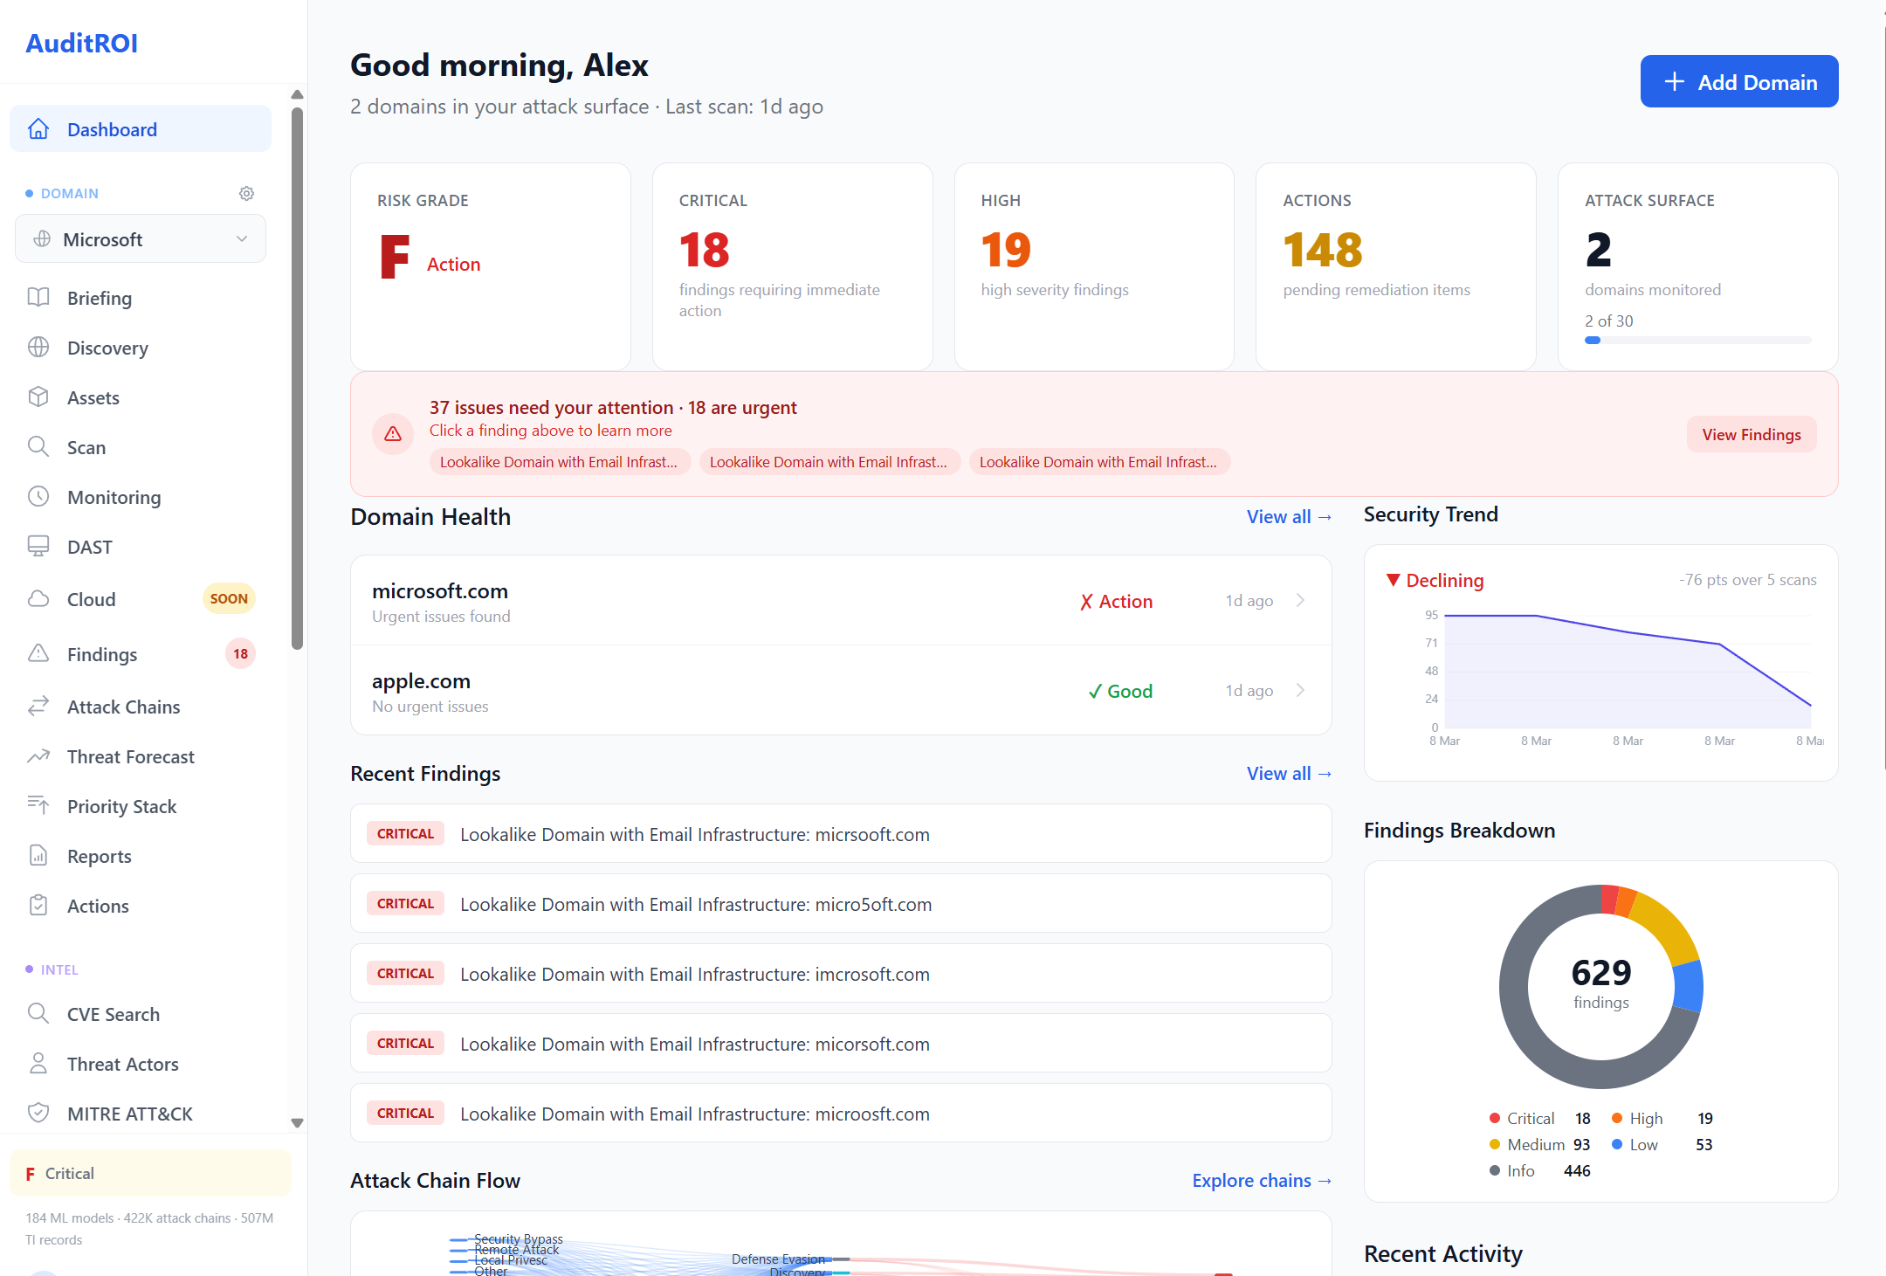This screenshot has width=1886, height=1276.
Task: Open the Discovery section icon
Action: (39, 348)
